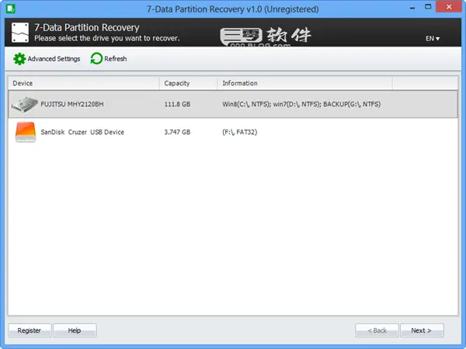466x349 pixels.
Task: Sort by the Information column header
Action: coord(305,83)
